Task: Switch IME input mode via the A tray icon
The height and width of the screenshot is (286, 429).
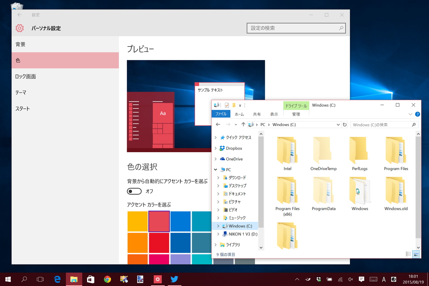Action: 383,279
